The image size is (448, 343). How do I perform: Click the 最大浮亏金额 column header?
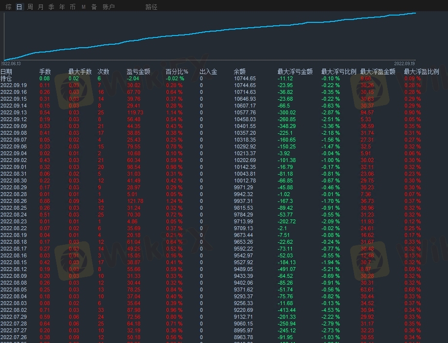point(295,72)
